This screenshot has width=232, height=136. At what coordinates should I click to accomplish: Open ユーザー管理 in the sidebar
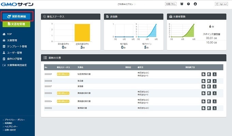point(14,53)
